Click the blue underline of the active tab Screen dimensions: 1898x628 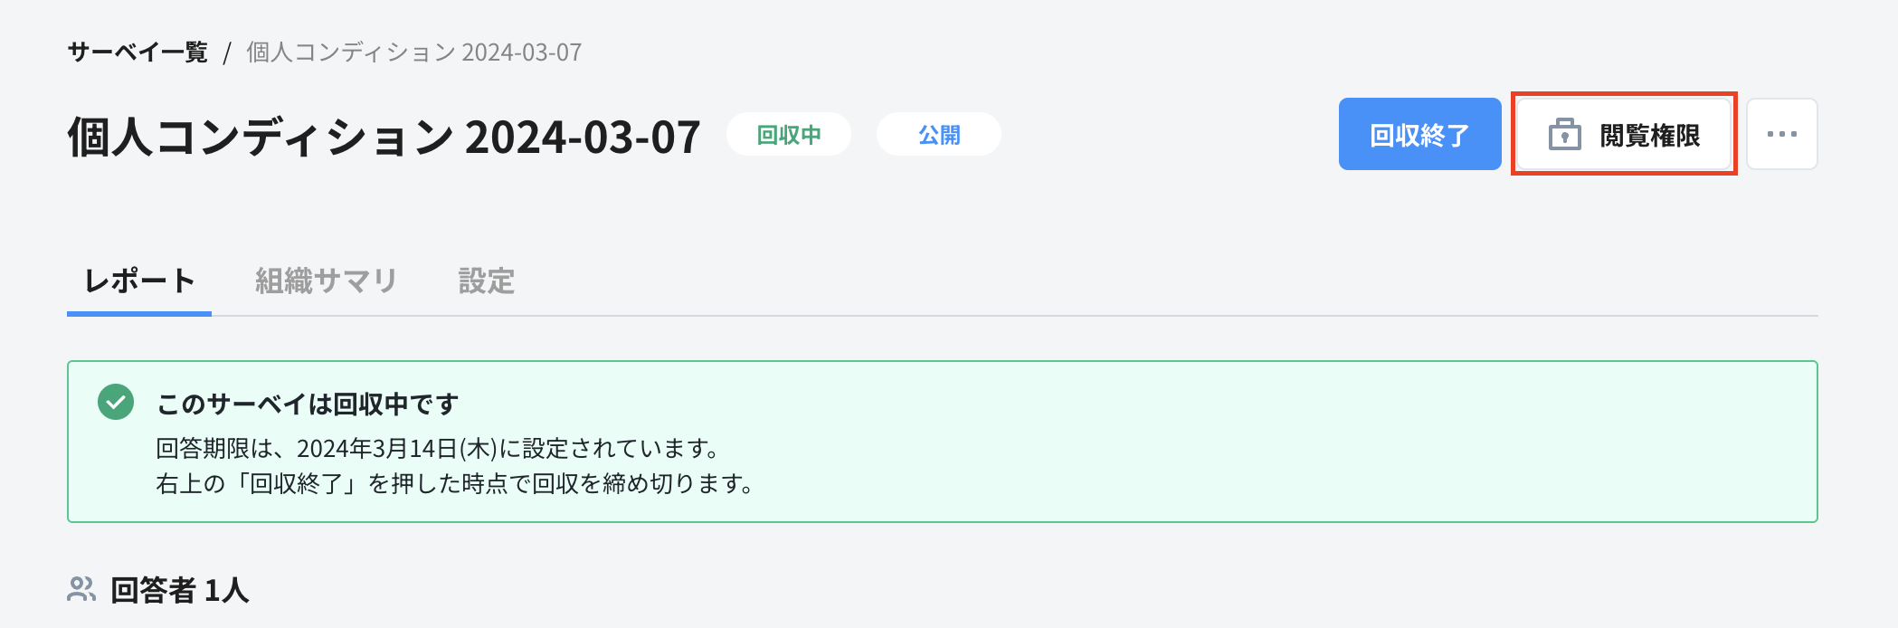[x=139, y=312]
